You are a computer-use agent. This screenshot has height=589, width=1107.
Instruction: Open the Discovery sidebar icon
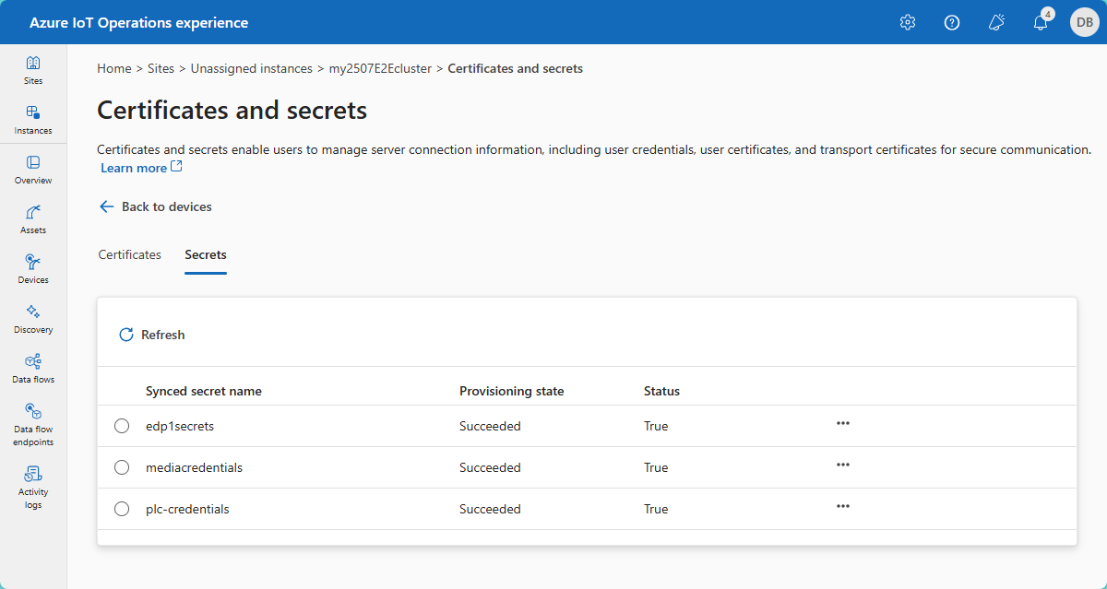pos(33,319)
